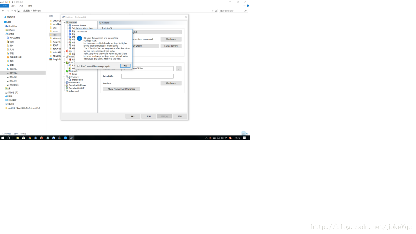Screen dimensions: 416x234
Task: Click the TortoiseGitUDiff icon
Action: [x=67, y=88]
